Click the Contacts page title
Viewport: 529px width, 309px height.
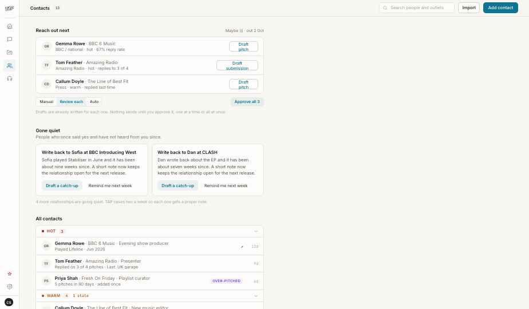40,8
